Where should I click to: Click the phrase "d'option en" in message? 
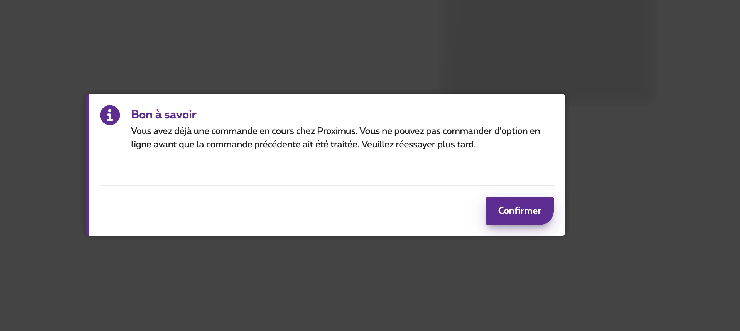[517, 131]
